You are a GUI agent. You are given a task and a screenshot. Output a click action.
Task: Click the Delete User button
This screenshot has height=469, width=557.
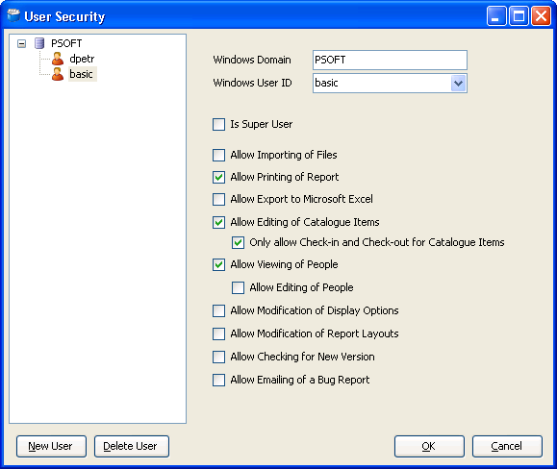[x=132, y=446]
